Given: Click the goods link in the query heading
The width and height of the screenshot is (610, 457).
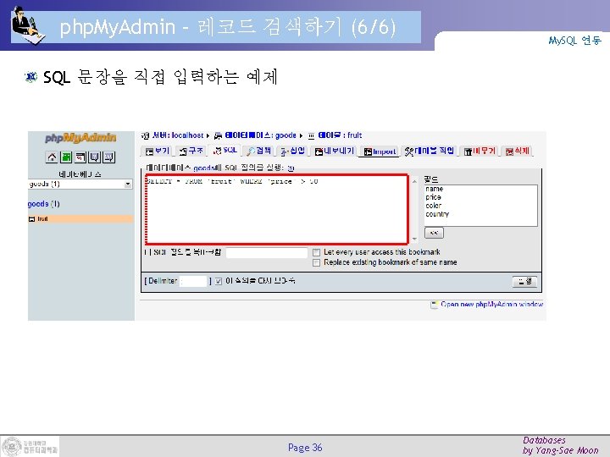Looking at the screenshot, I should [203, 168].
